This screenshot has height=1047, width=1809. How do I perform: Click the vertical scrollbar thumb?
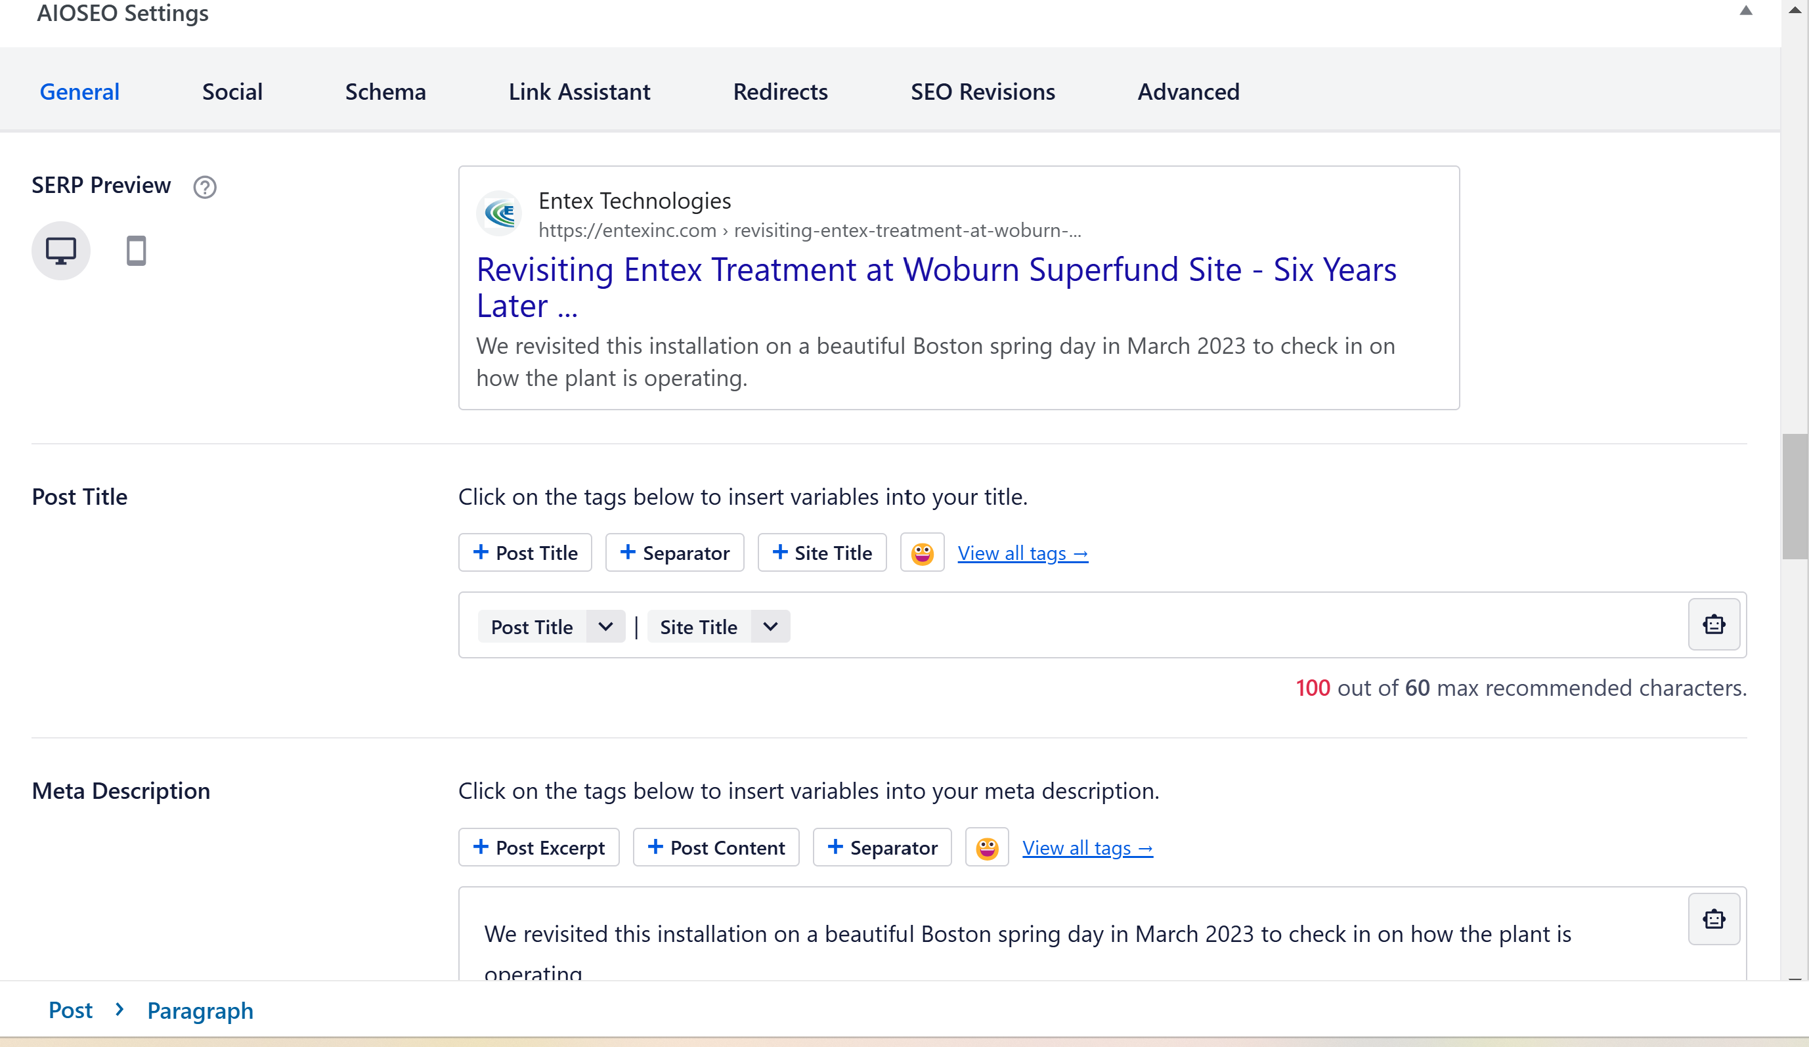coord(1795,497)
